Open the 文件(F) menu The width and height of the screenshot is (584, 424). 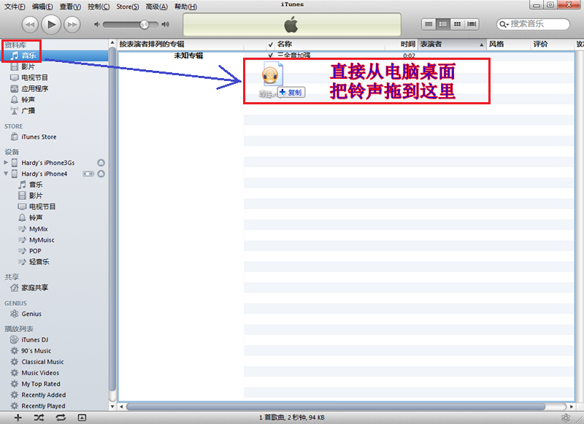15,7
